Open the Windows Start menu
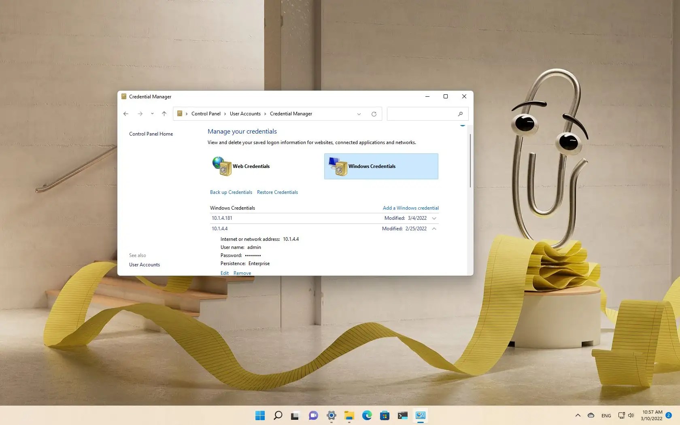Screen dimensions: 680x425 (260, 415)
